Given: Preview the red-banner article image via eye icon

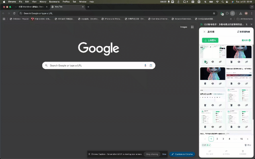Looking at the screenshot, I should (239, 83).
